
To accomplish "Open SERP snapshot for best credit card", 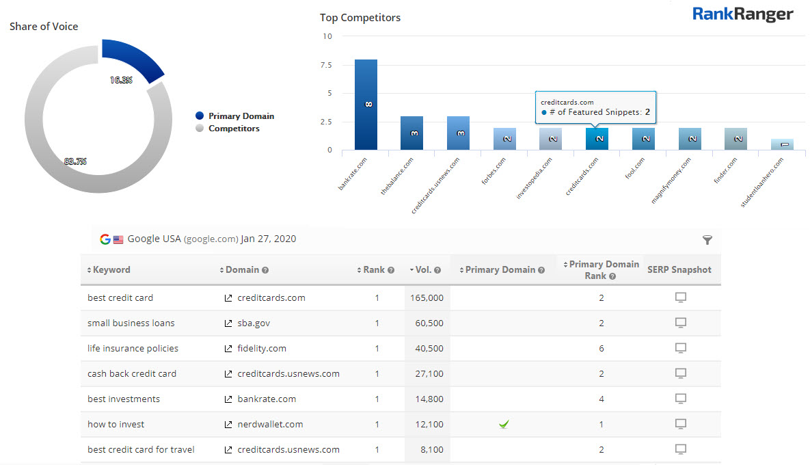I will click(x=680, y=297).
